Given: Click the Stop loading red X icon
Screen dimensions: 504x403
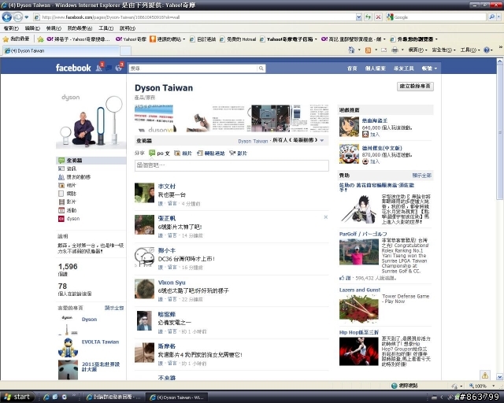Looking at the screenshot, I should [378, 17].
